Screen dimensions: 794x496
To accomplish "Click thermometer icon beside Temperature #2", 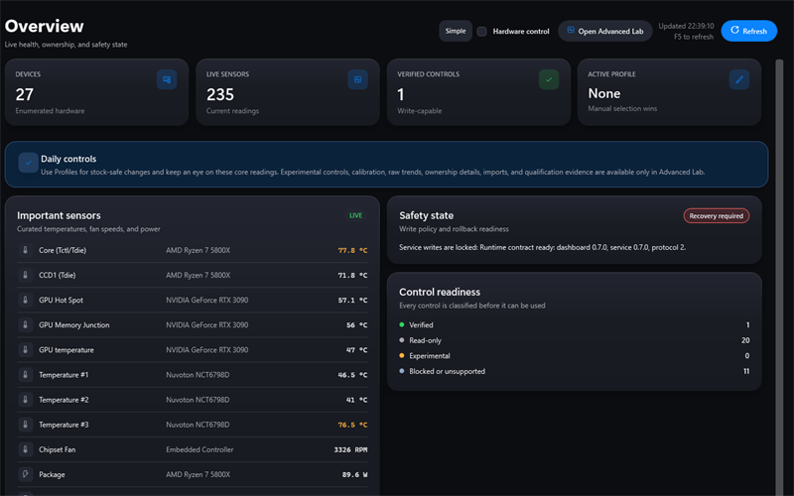I will (26, 400).
